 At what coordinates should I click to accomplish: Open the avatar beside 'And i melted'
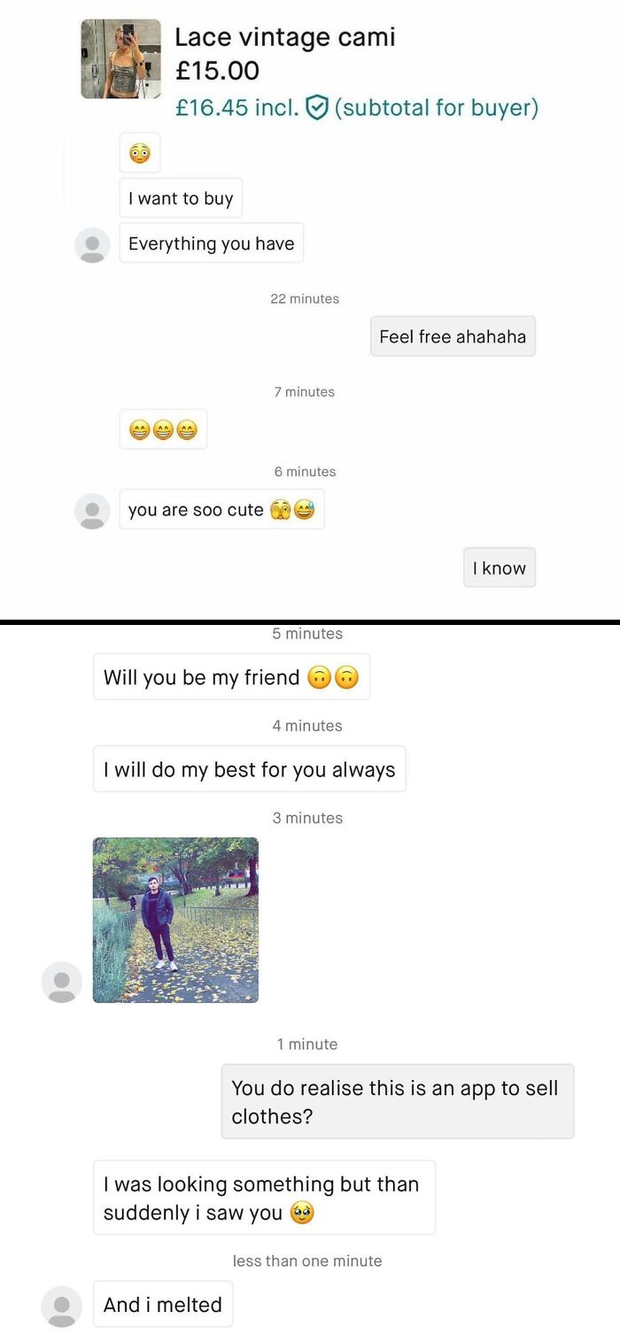point(62,1307)
